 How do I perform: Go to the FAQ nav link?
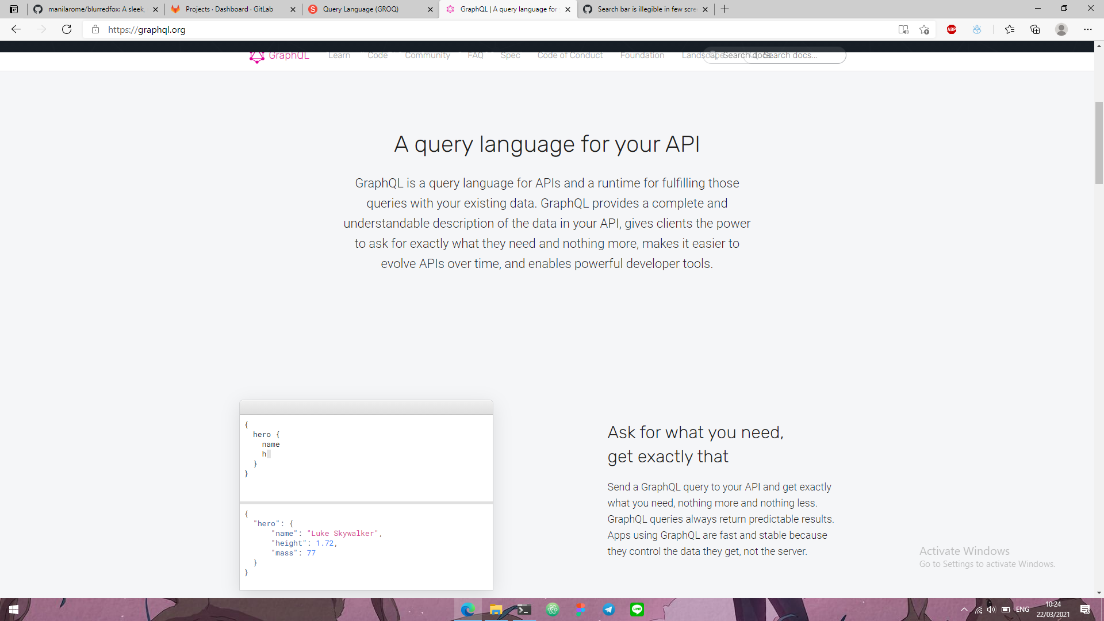coord(475,55)
